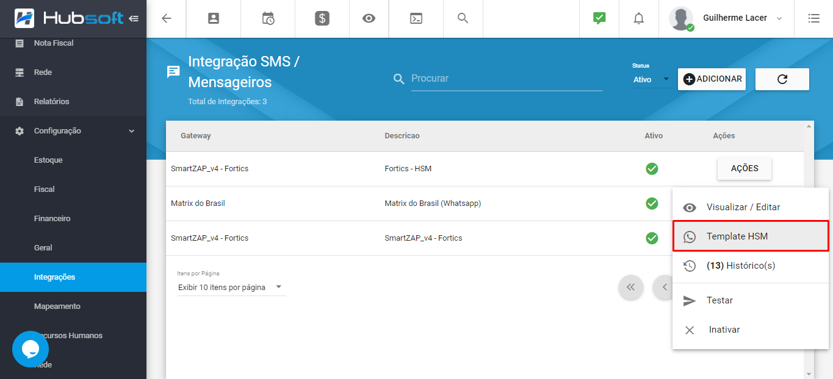Select Template HSM menu entry
This screenshot has width=833, height=379.
click(x=751, y=236)
